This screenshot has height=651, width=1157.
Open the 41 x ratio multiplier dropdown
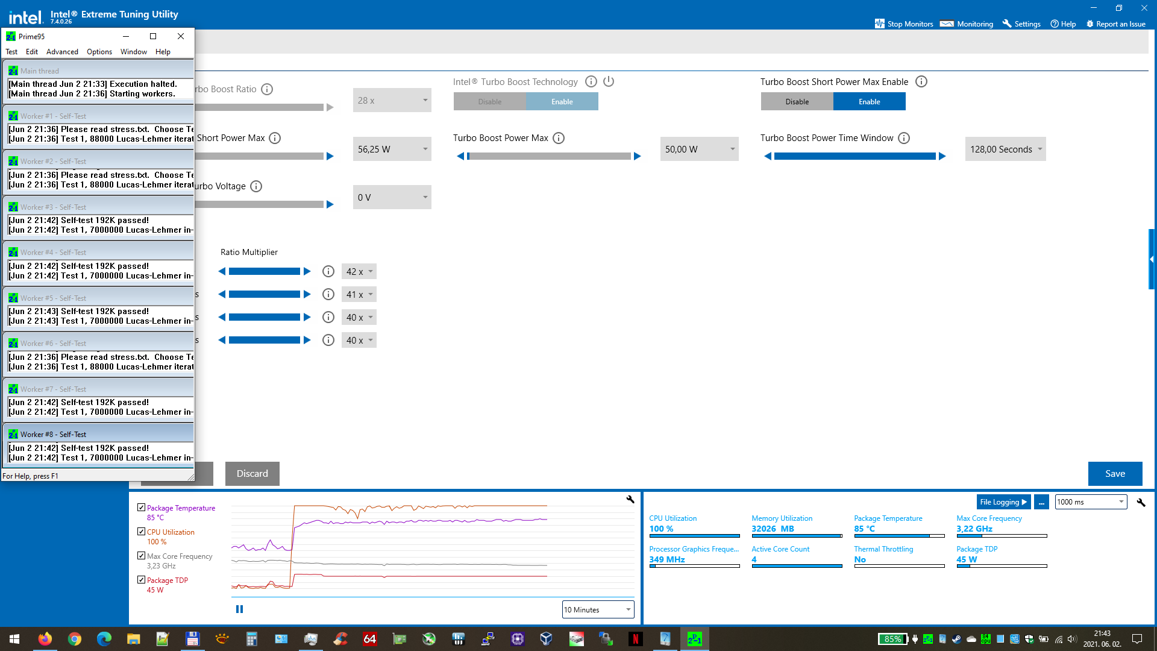click(359, 294)
